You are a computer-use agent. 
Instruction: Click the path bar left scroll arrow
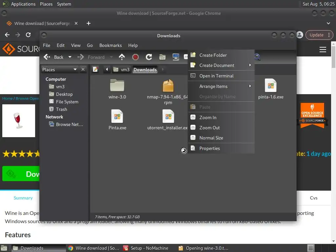pos(107,70)
